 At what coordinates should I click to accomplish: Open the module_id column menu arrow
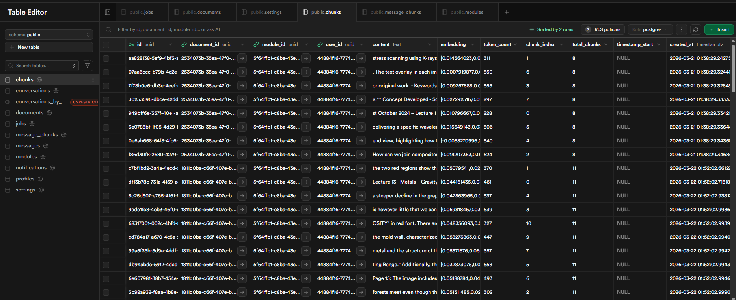(x=306, y=44)
